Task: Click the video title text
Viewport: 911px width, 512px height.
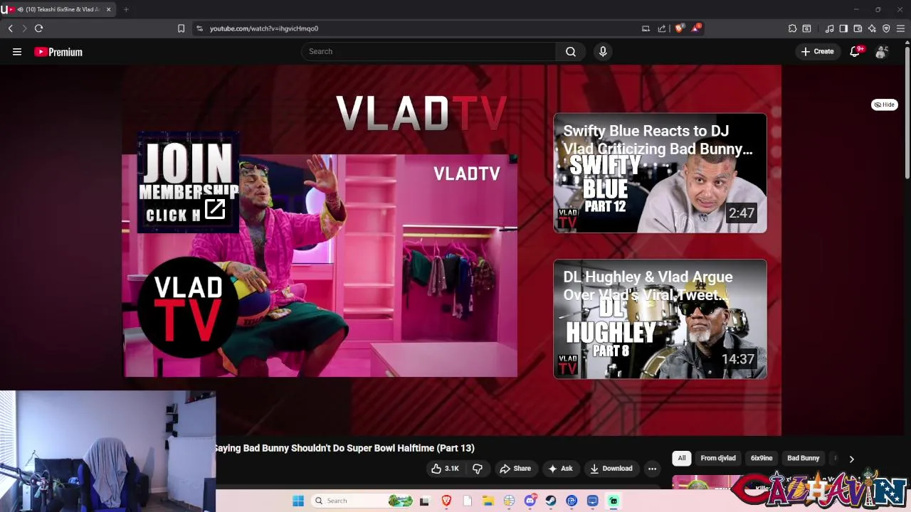Action: click(344, 448)
